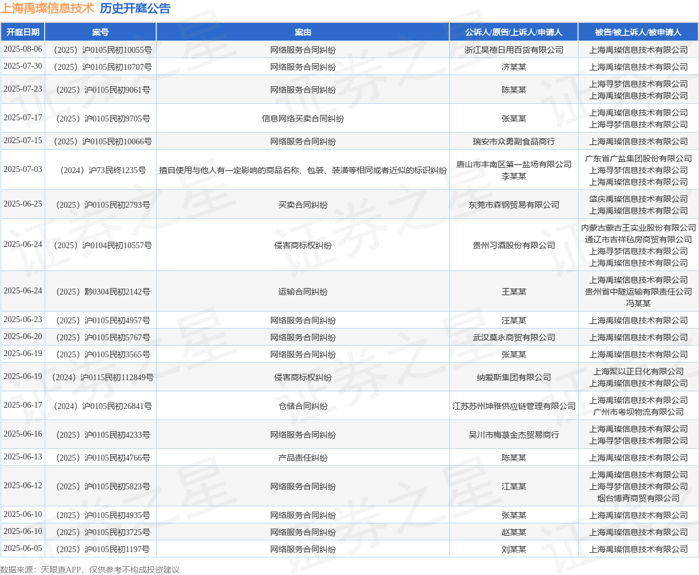Click the 公诉人/原告/上诉人/申请人 column header
This screenshot has width=699, height=575.
(513, 32)
